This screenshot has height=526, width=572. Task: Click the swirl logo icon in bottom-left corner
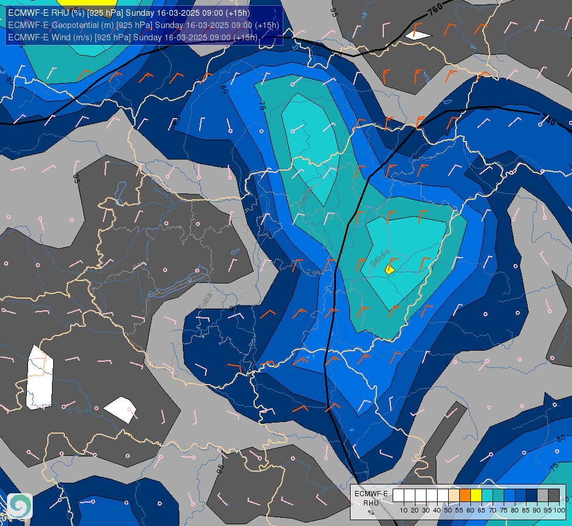(20, 506)
